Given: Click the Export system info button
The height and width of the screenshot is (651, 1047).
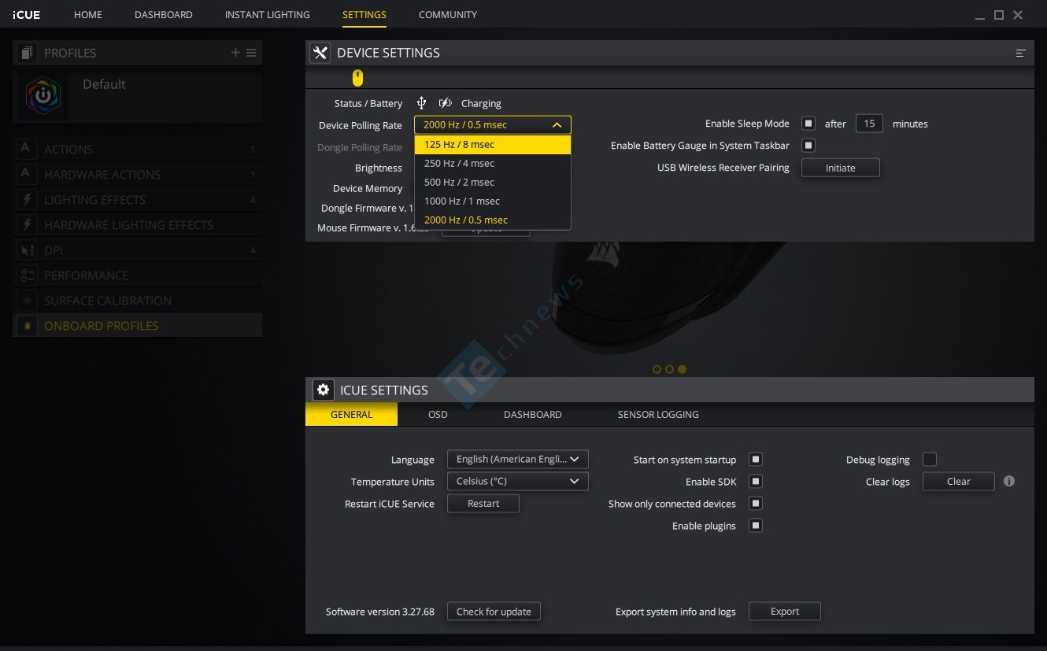Looking at the screenshot, I should (x=784, y=611).
